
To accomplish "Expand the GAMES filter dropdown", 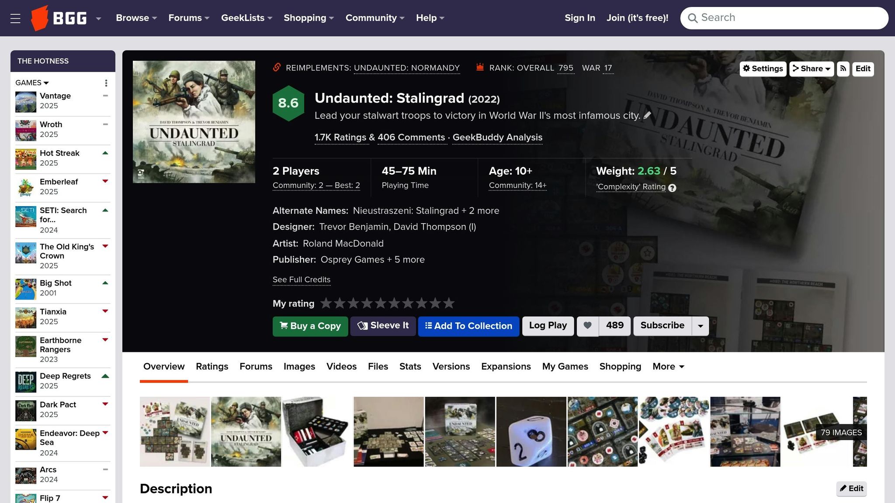I will 32,83.
